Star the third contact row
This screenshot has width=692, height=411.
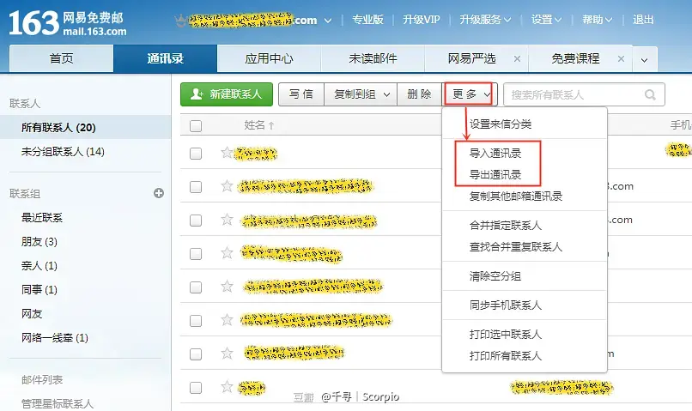[227, 219]
